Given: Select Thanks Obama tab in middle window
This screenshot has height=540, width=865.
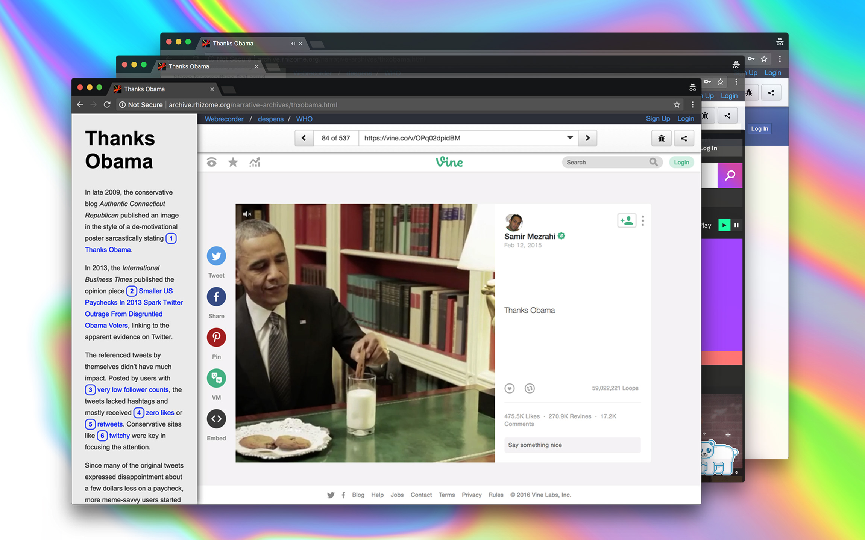Looking at the screenshot, I should click(x=208, y=66).
